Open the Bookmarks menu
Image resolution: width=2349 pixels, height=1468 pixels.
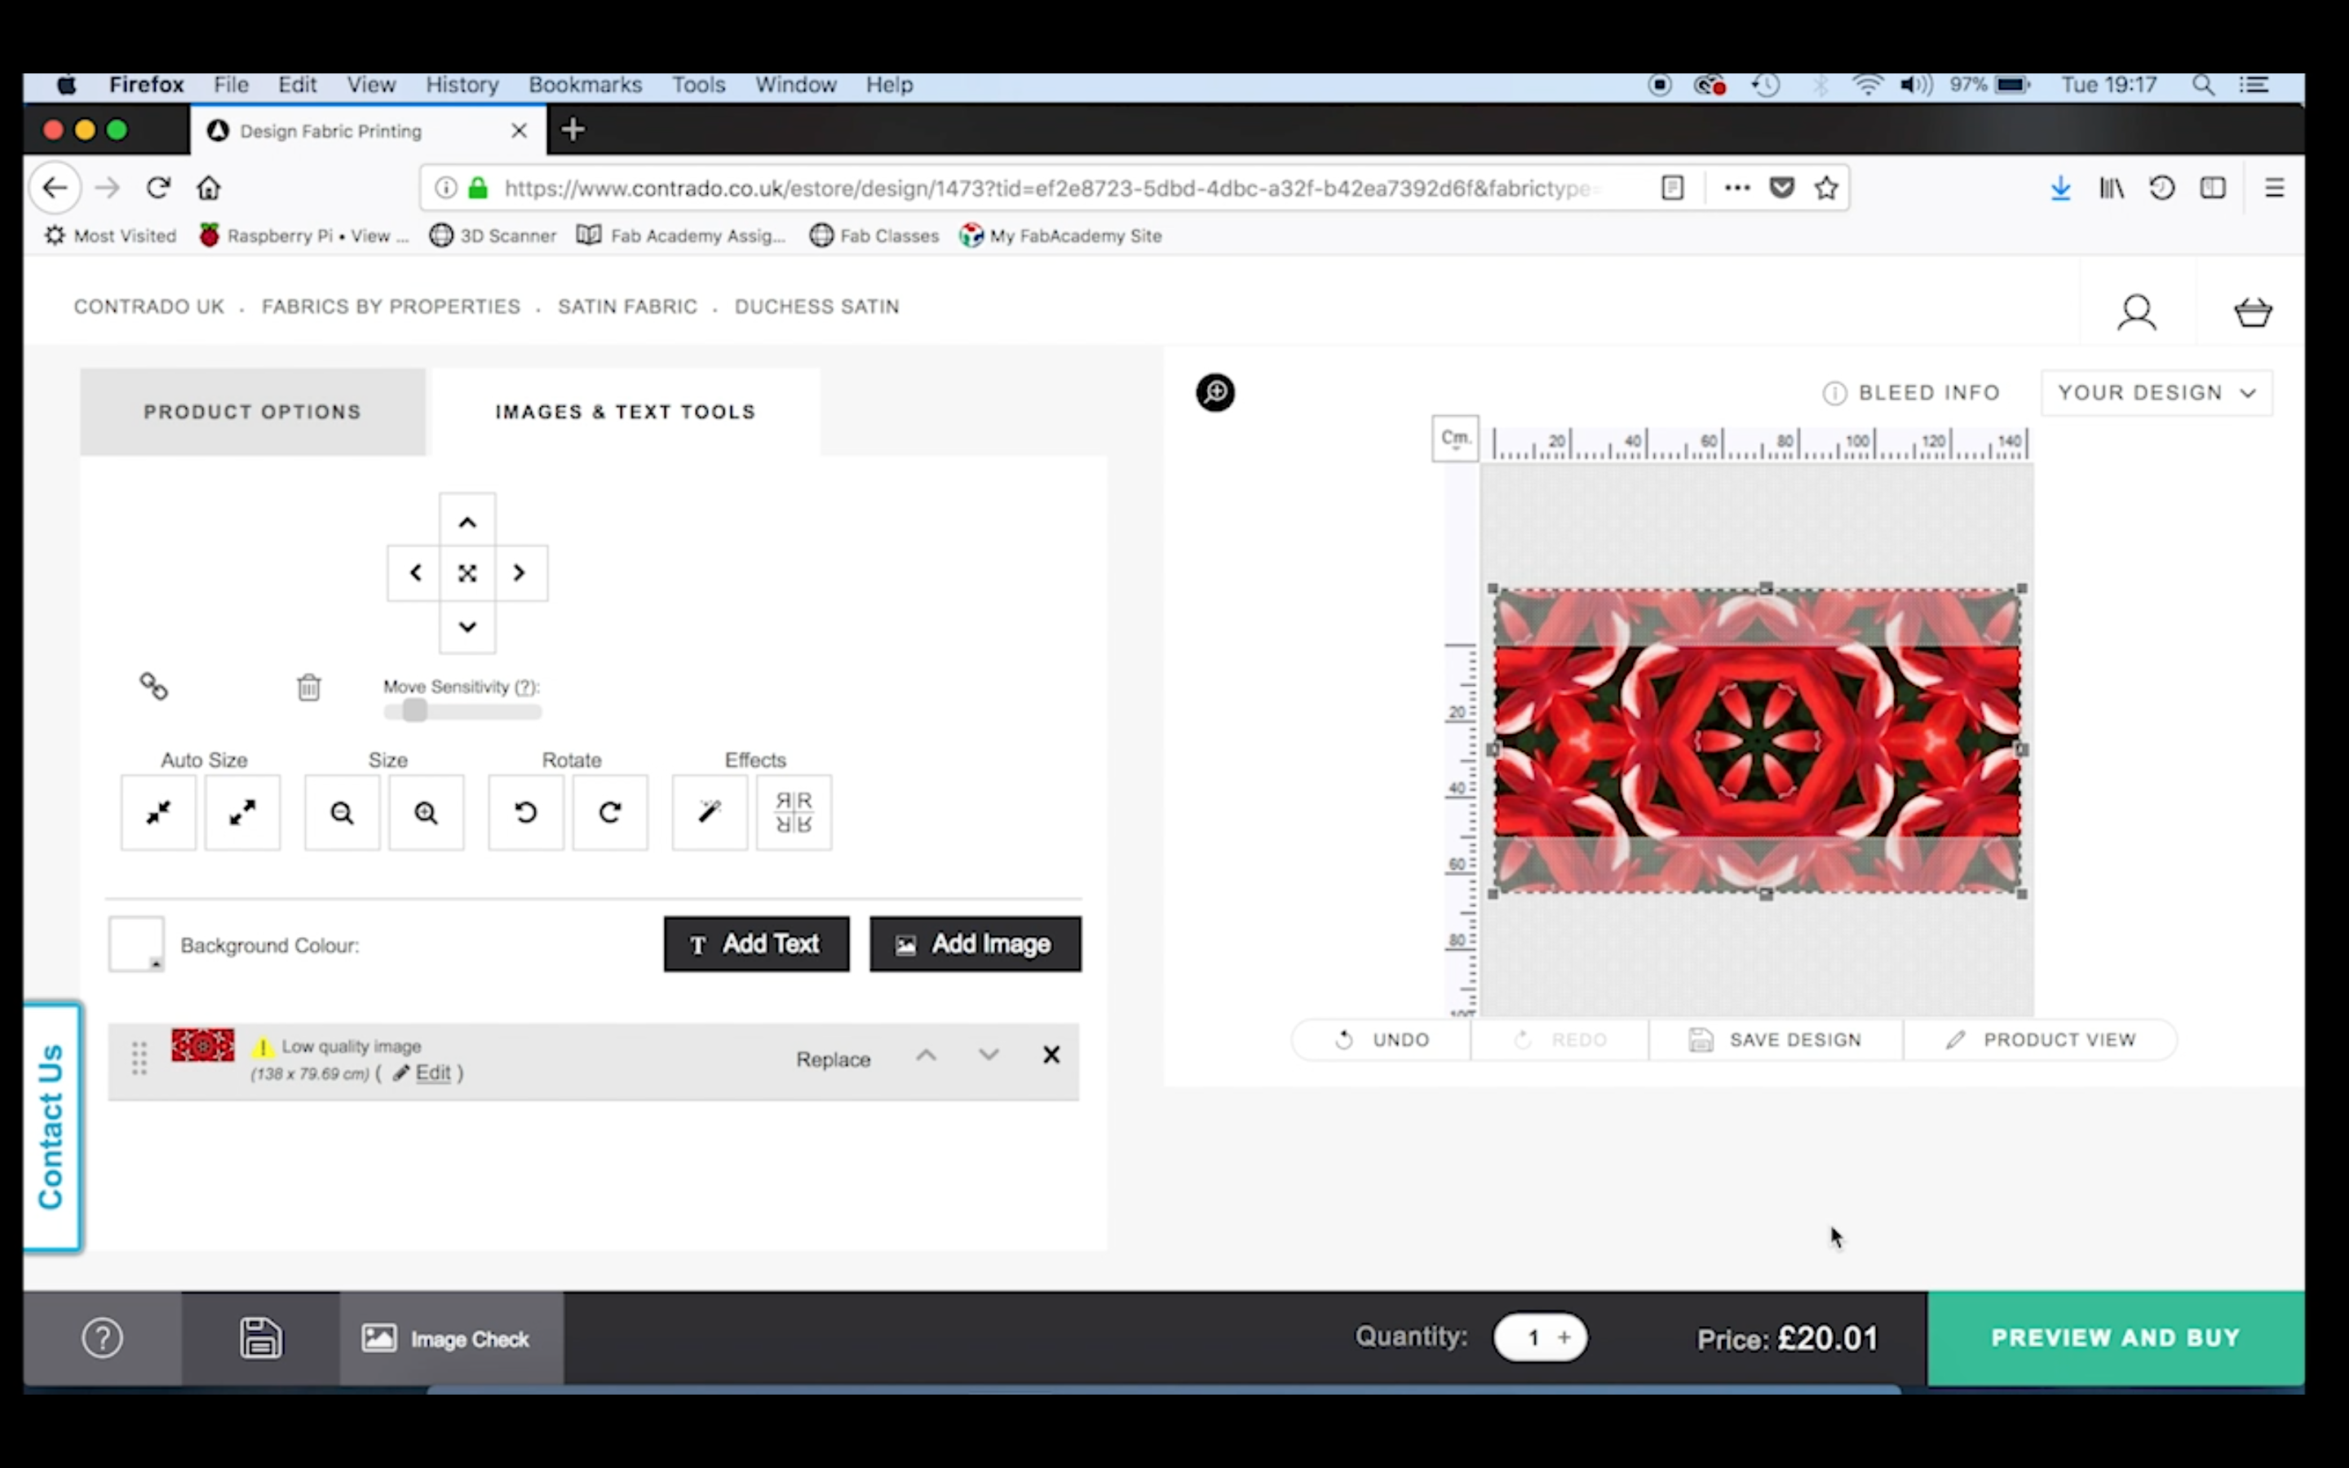(x=584, y=86)
